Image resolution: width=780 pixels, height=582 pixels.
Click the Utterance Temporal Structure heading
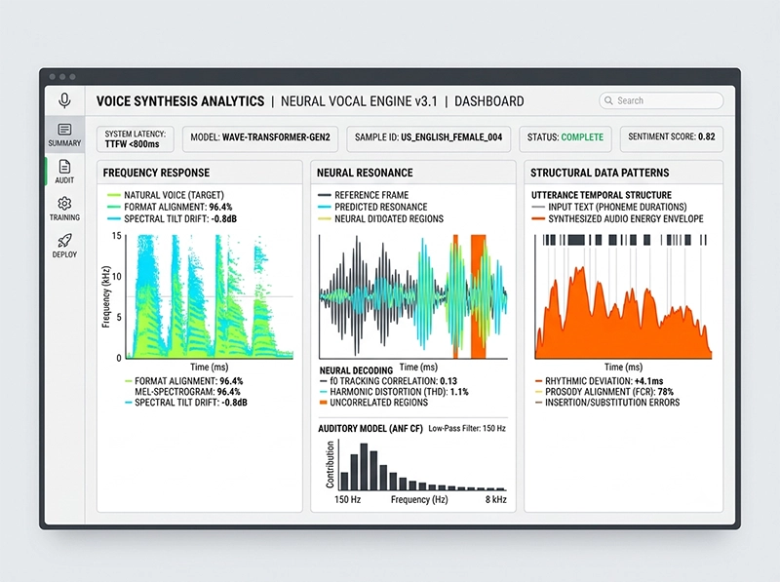[602, 195]
